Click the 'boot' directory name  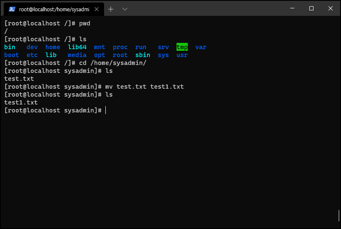(12, 55)
